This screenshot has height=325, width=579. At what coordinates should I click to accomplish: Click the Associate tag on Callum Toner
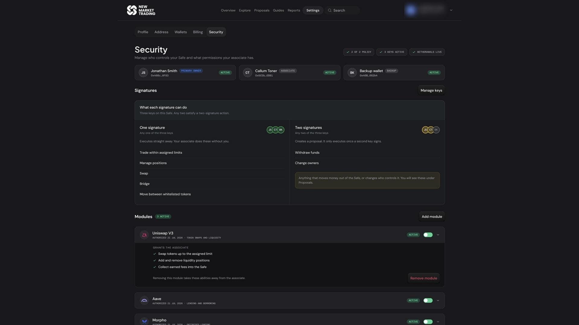[288, 71]
